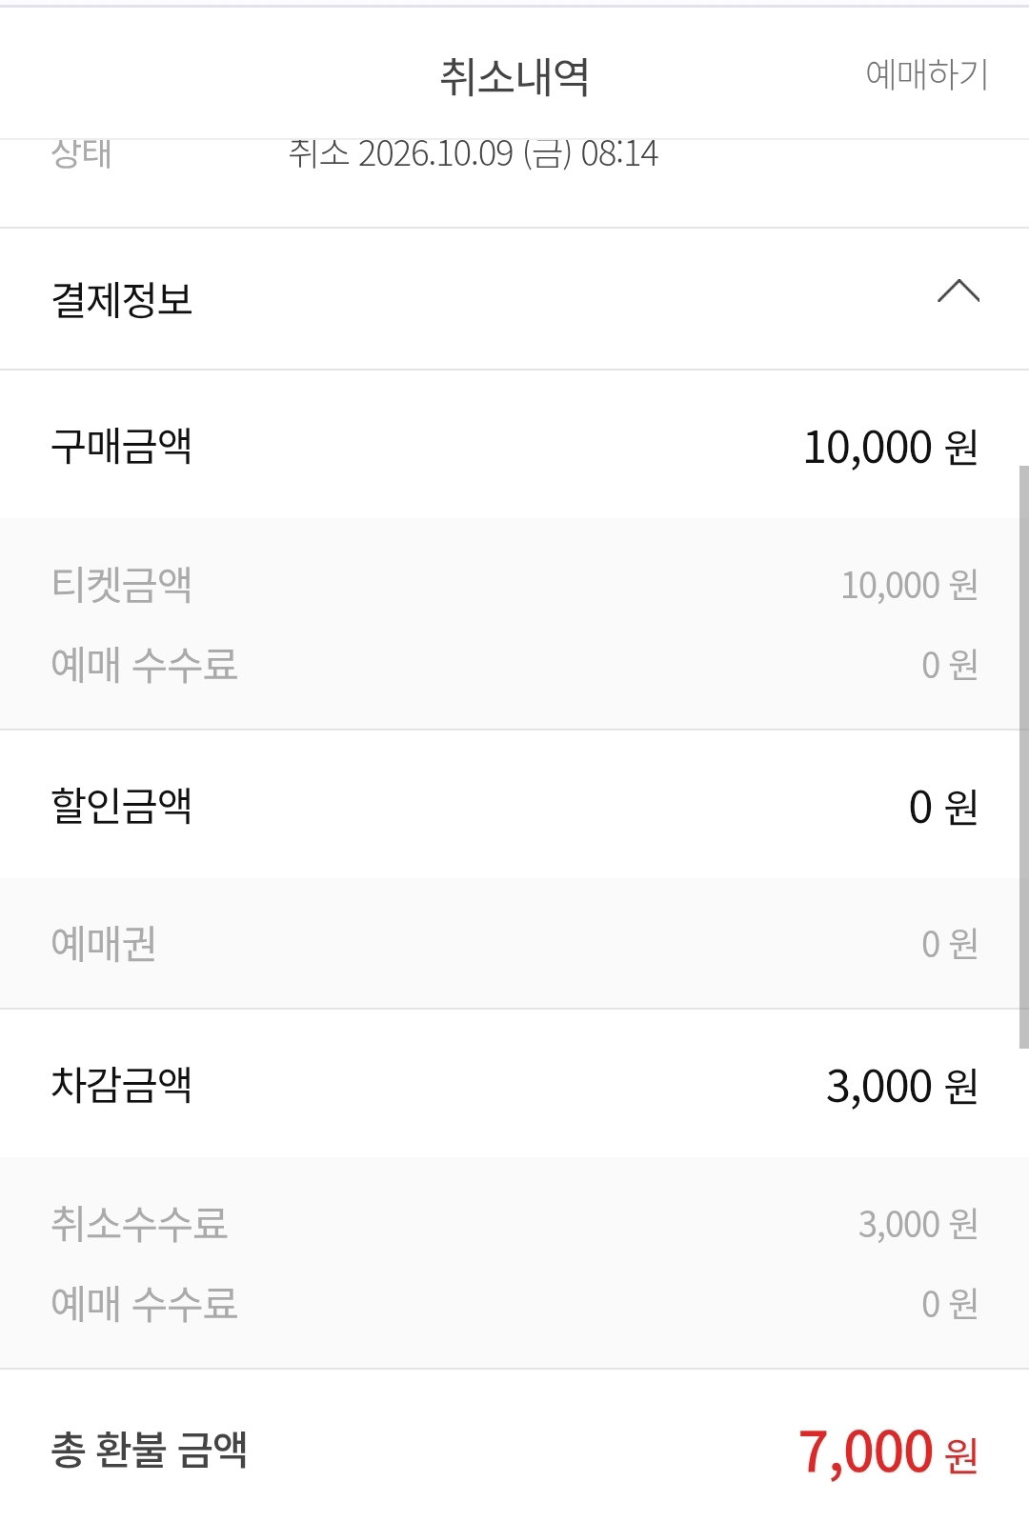Tap the 차감금액 row label

click(x=122, y=1085)
